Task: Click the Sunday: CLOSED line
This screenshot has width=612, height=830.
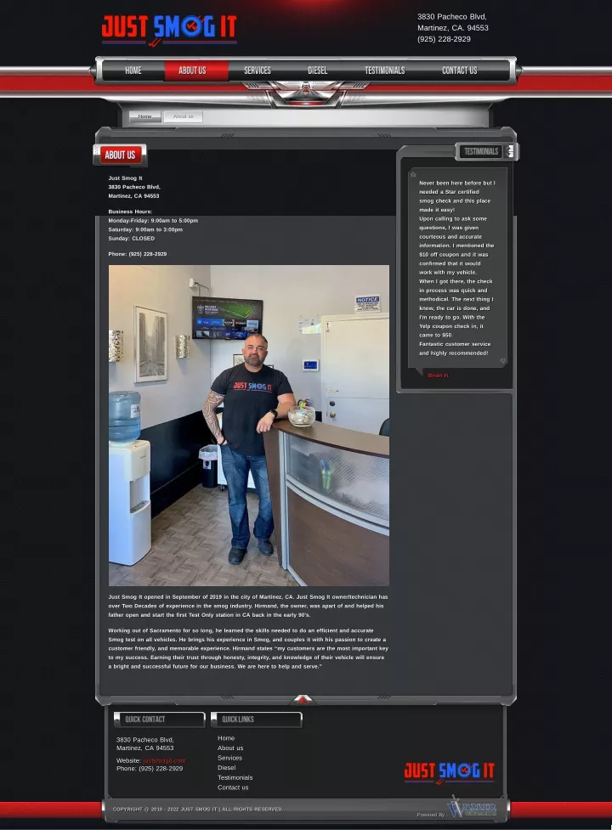Action: tap(131, 239)
